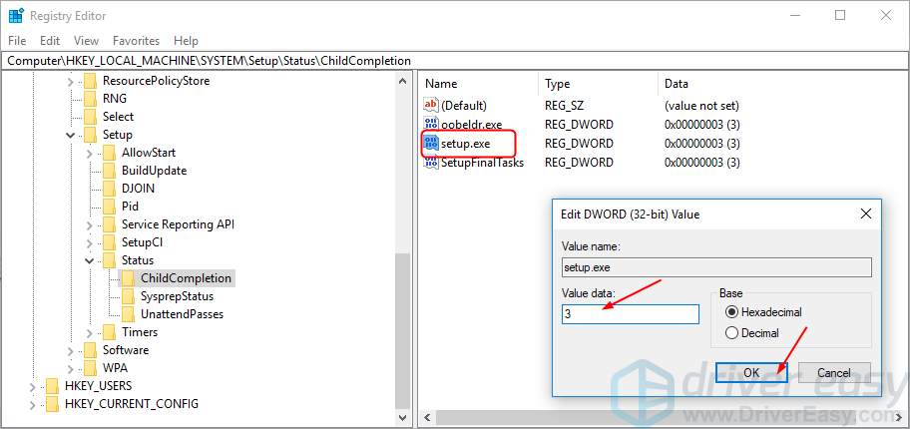Image resolution: width=910 pixels, height=429 pixels.
Task: Click the WPA folder icon
Action: (x=90, y=368)
